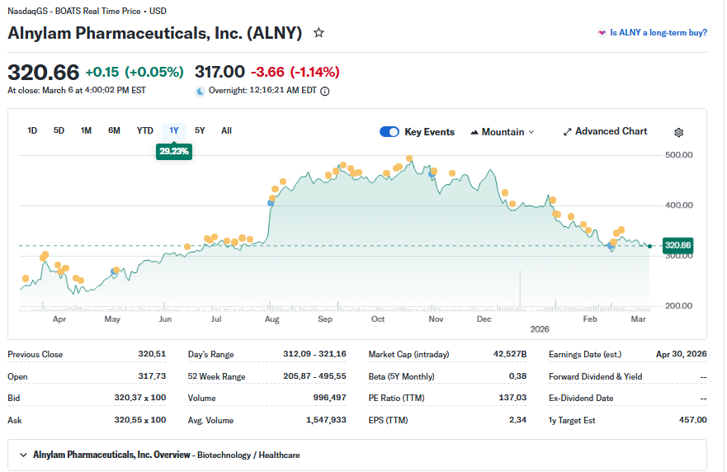This screenshot has width=727, height=472.
Task: Click the overnight moon icon
Action: [x=200, y=92]
